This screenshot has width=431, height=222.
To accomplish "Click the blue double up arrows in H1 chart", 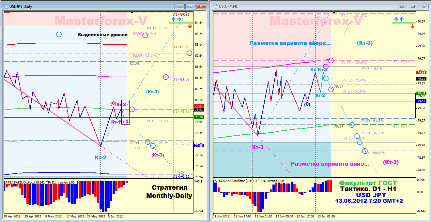I will point(399,19).
